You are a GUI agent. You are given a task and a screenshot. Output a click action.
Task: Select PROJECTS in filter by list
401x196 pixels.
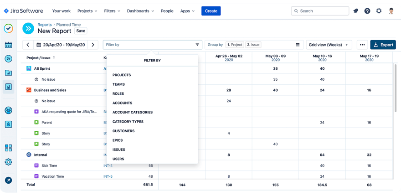click(x=122, y=75)
